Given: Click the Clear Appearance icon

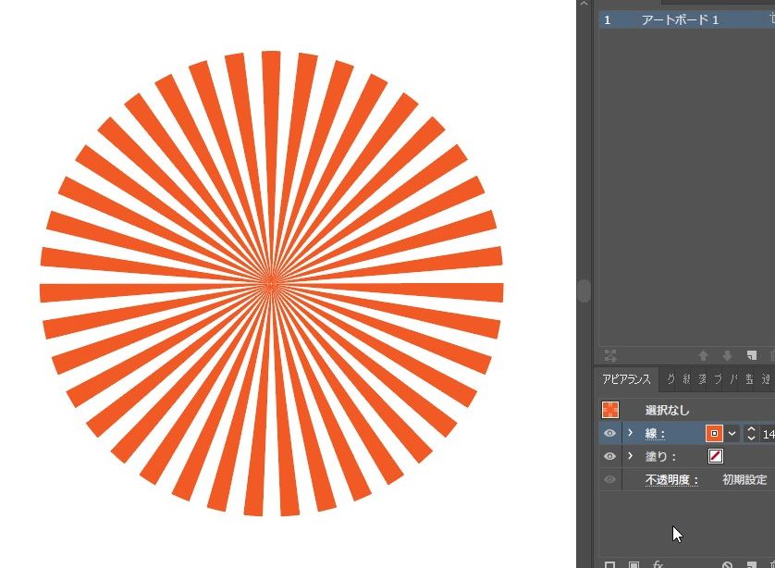Looking at the screenshot, I should pyautogui.click(x=728, y=564).
